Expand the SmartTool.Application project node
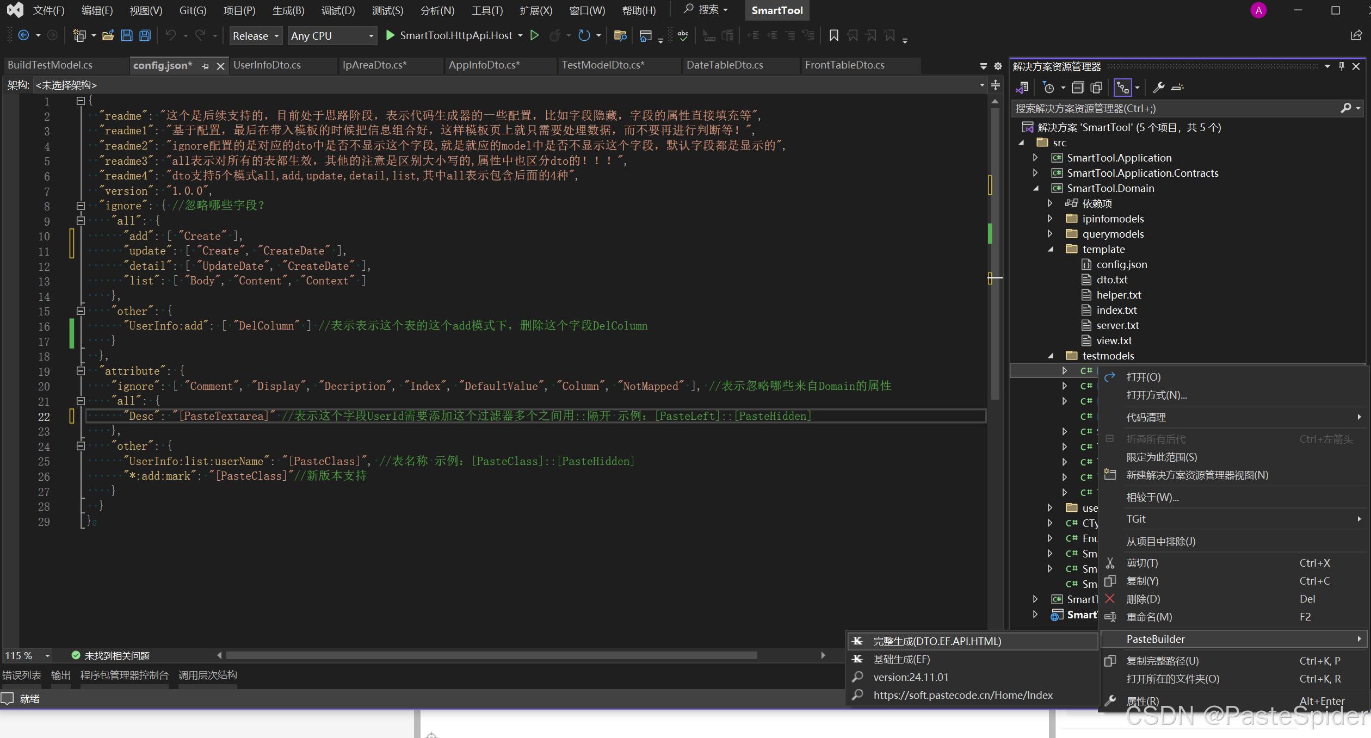The width and height of the screenshot is (1371, 738). tap(1035, 158)
